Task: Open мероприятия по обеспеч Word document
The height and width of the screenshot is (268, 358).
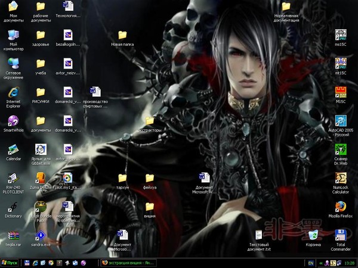Action: pos(68,212)
